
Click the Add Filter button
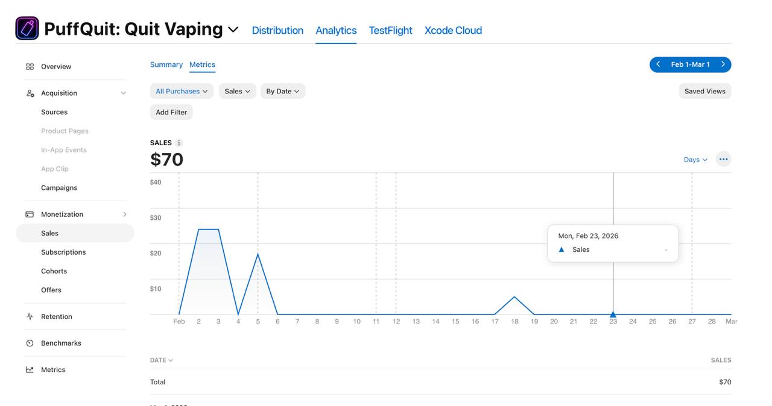[171, 112]
